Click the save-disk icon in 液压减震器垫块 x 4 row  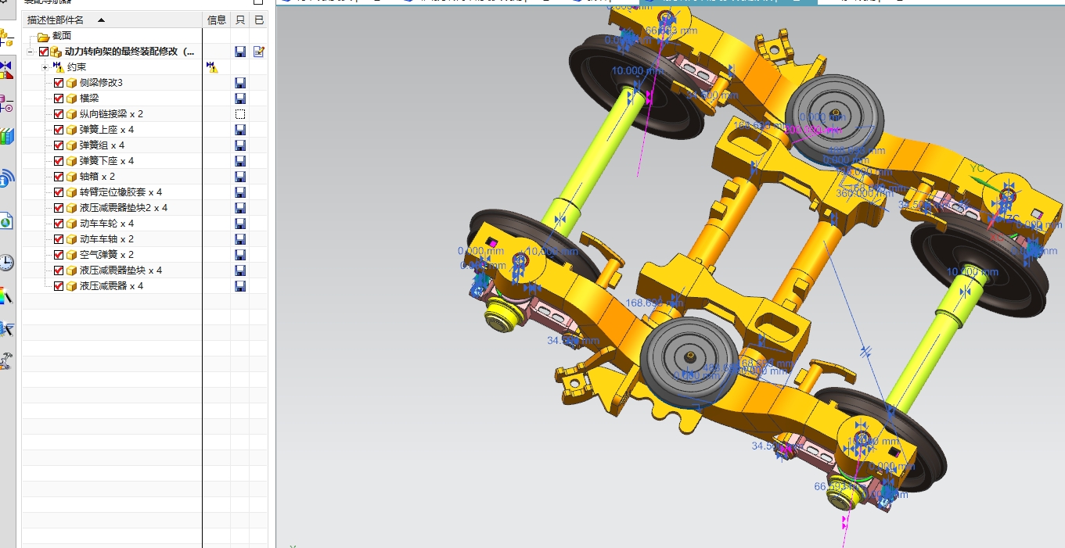pos(240,270)
